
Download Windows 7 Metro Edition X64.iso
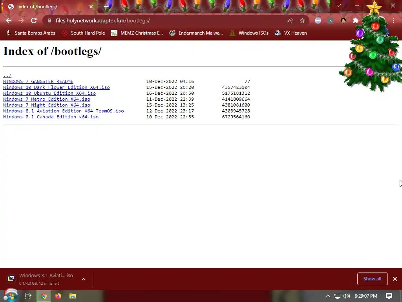click(47, 99)
